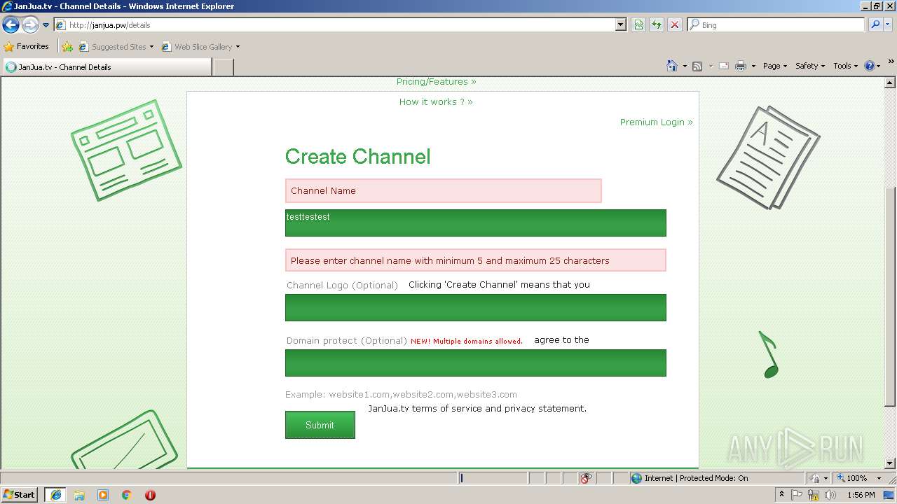Click the 'Create Channel' heading text
The height and width of the screenshot is (504, 897).
(358, 157)
